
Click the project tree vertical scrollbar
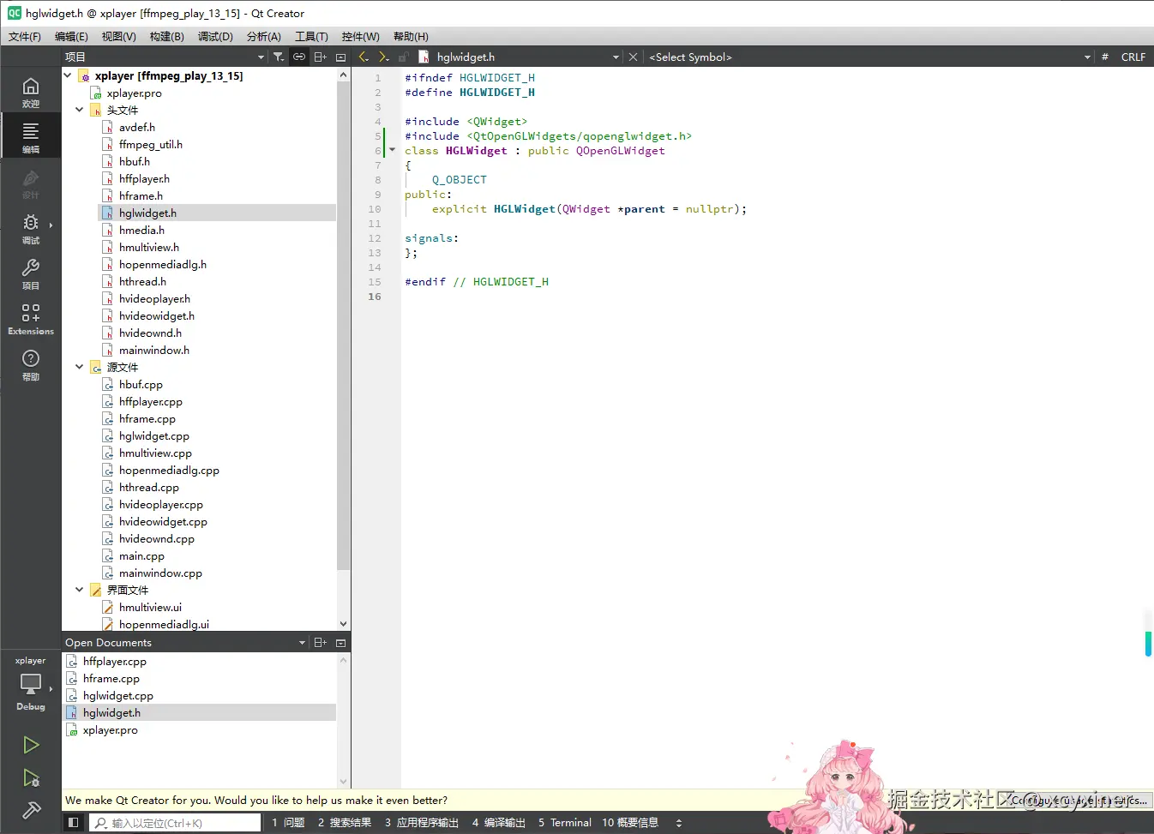tap(343, 326)
